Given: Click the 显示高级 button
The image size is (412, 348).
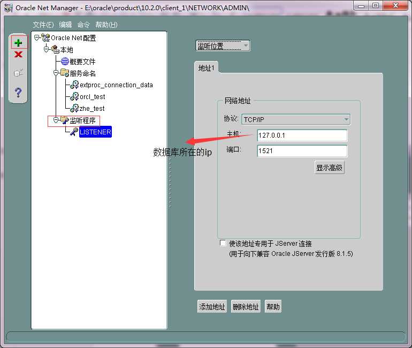Looking at the screenshot, I should [x=330, y=168].
